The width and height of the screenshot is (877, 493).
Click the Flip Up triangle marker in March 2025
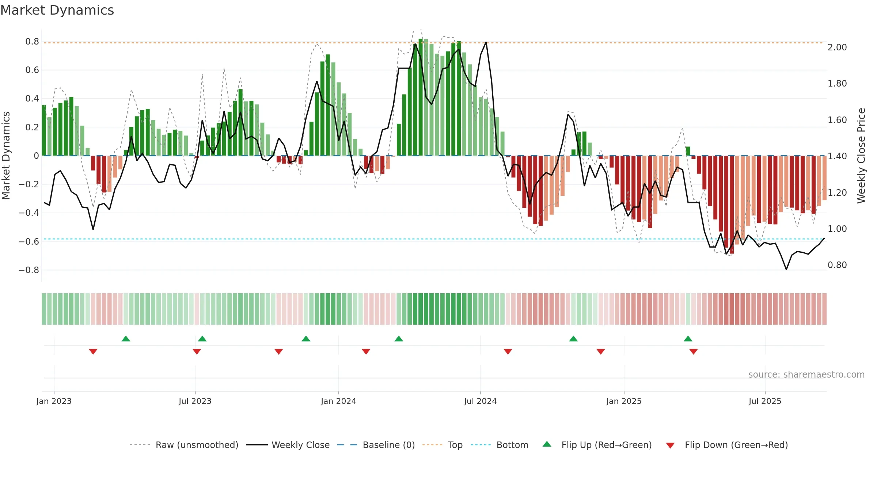[688, 339]
